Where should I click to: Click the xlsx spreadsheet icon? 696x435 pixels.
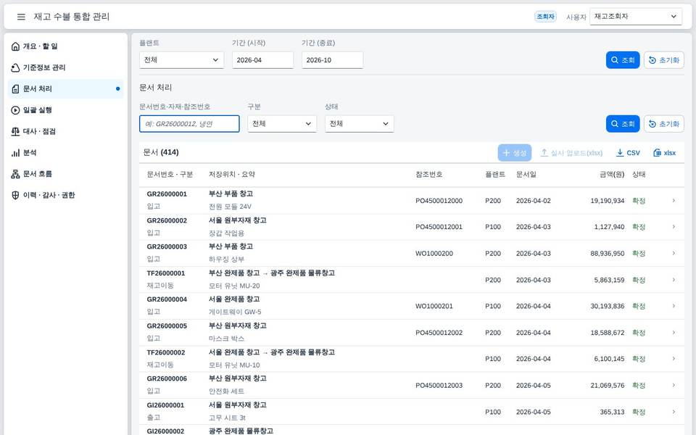pyautogui.click(x=657, y=153)
